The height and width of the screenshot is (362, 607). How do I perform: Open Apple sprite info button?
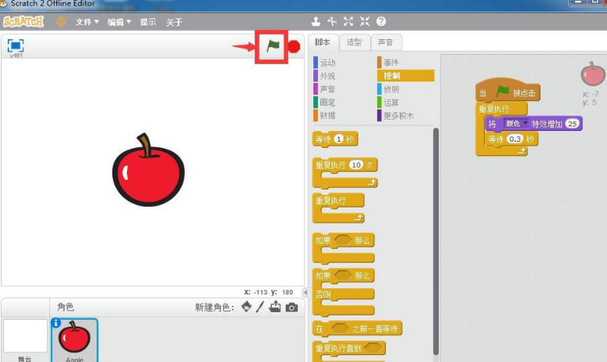click(56, 323)
